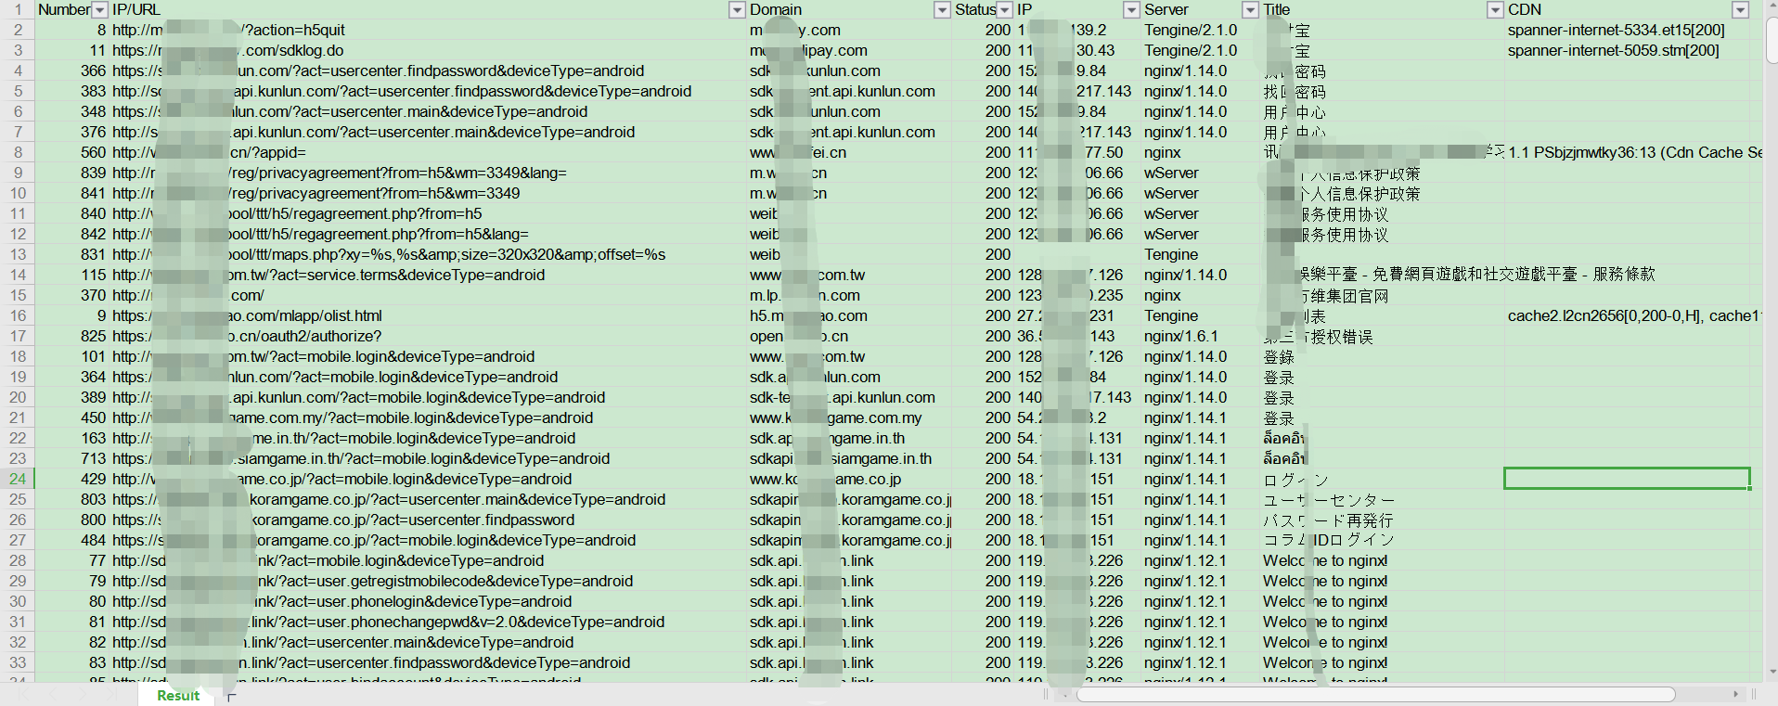This screenshot has width=1778, height=706.
Task: Select Number cell 803
Action: click(x=71, y=499)
